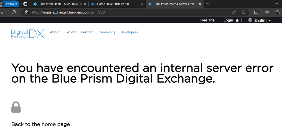Click the site information lock icon
The height and width of the screenshot is (134, 282).
[x=27, y=12]
